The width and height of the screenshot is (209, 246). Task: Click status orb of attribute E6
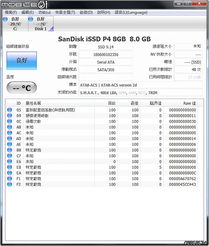10,161
